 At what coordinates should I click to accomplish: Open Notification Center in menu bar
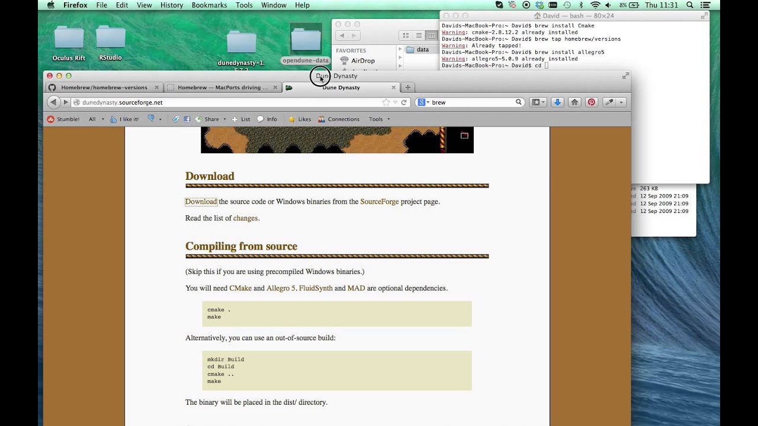pos(705,5)
